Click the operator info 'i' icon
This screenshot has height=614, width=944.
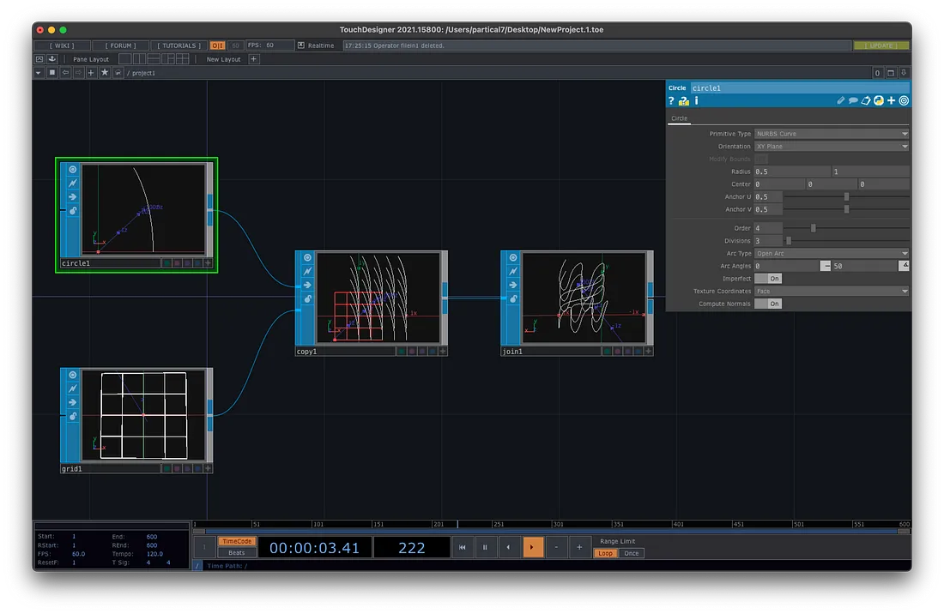(696, 101)
